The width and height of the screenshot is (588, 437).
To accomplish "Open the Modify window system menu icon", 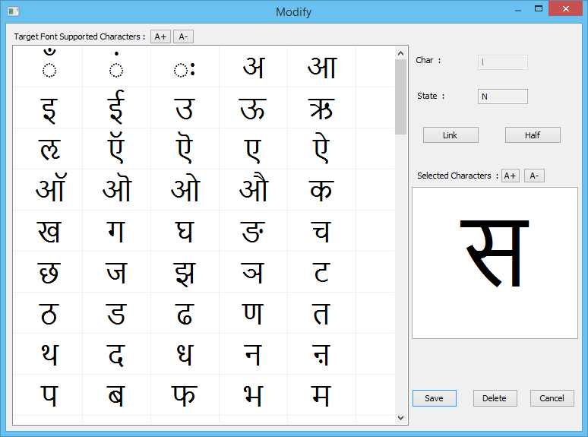I will click(x=14, y=11).
